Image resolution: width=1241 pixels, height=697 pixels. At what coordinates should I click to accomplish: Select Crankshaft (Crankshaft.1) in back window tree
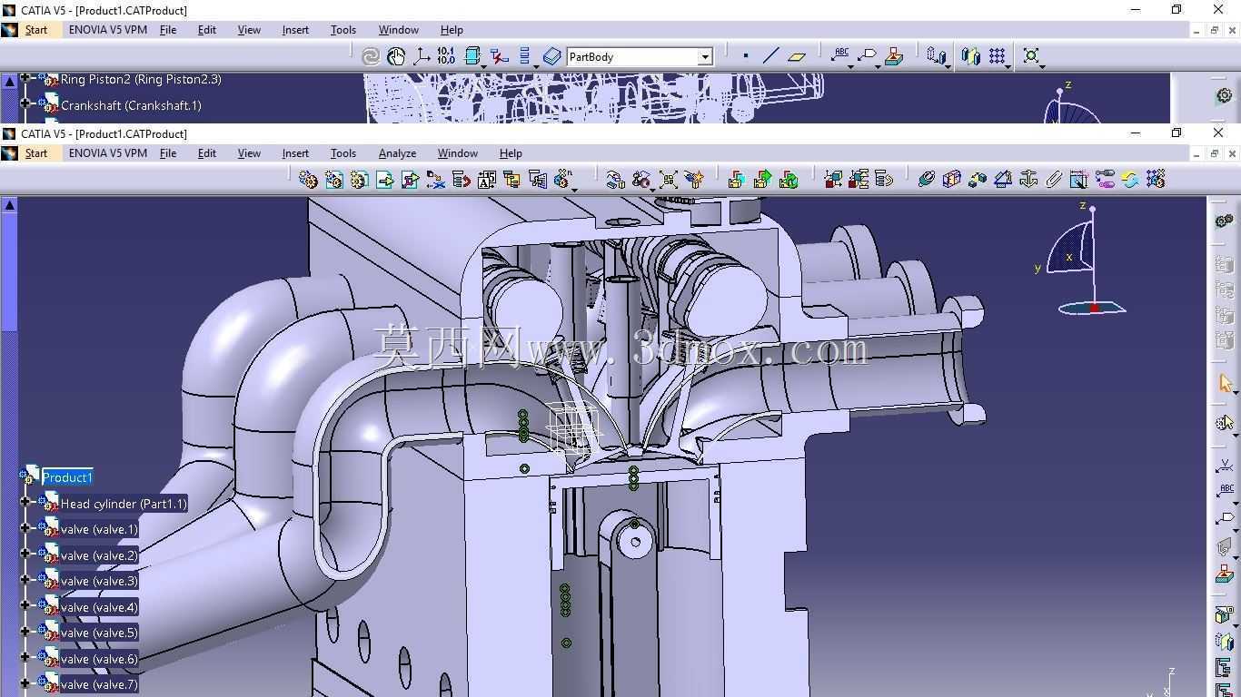pyautogui.click(x=131, y=105)
